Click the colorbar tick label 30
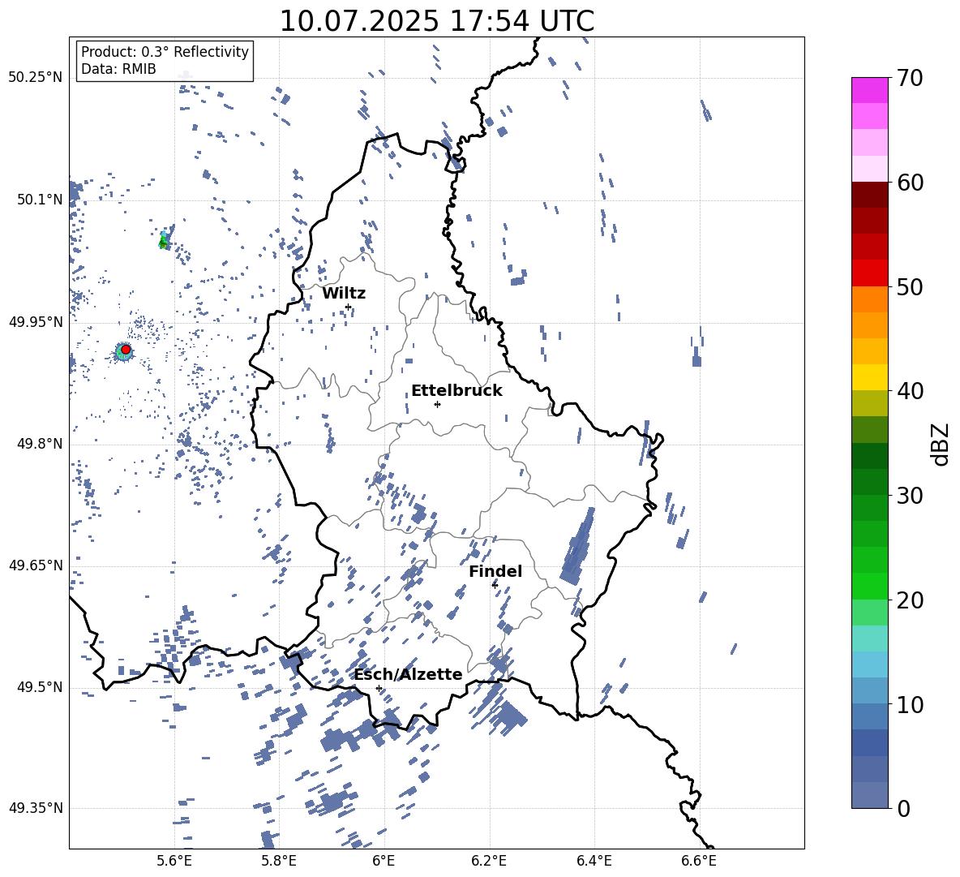960x877 pixels. click(x=909, y=496)
